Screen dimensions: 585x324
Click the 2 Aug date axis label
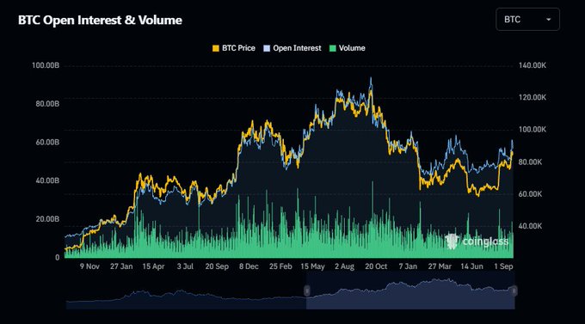point(344,266)
